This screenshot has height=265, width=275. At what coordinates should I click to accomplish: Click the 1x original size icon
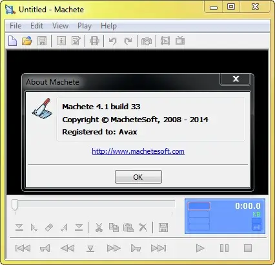(x=165, y=41)
